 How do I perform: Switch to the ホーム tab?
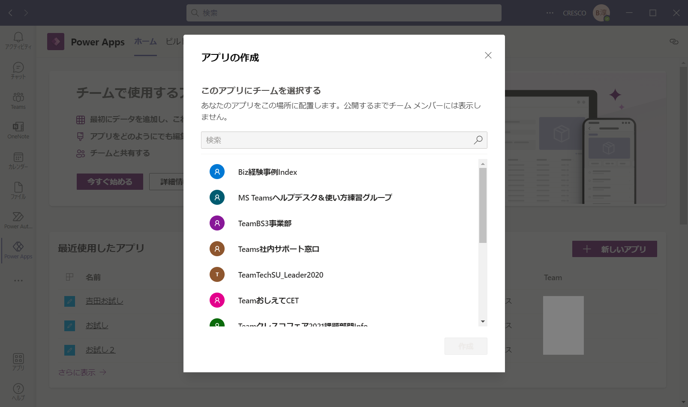(x=145, y=42)
